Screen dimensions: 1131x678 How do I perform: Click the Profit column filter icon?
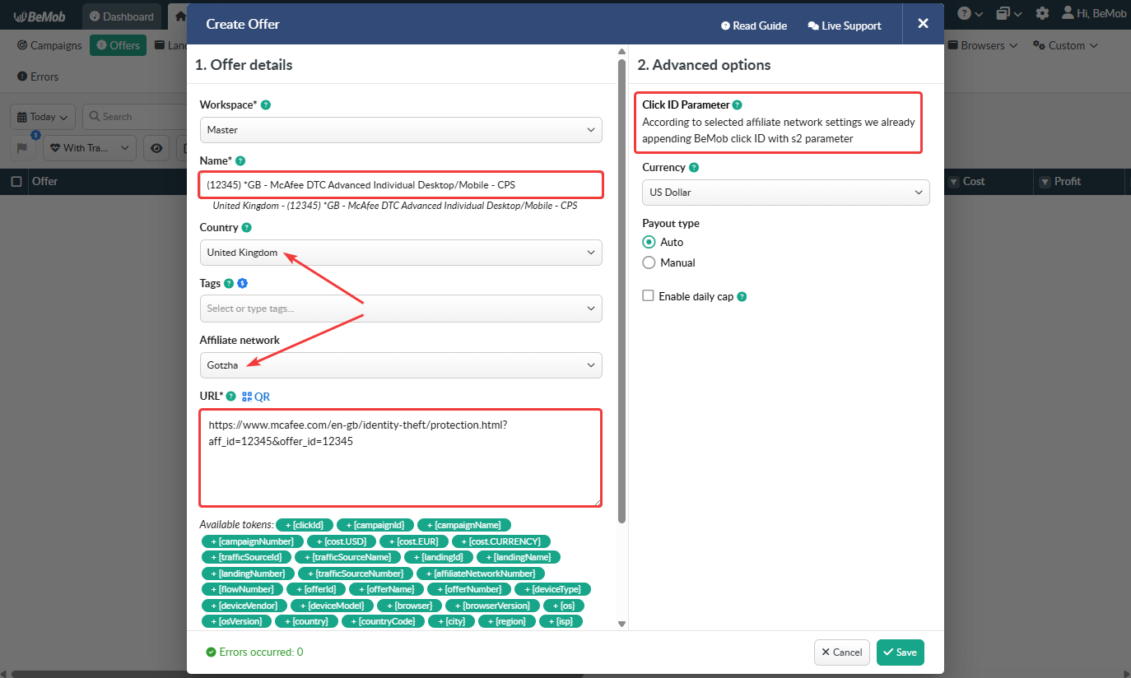pyautogui.click(x=1045, y=181)
